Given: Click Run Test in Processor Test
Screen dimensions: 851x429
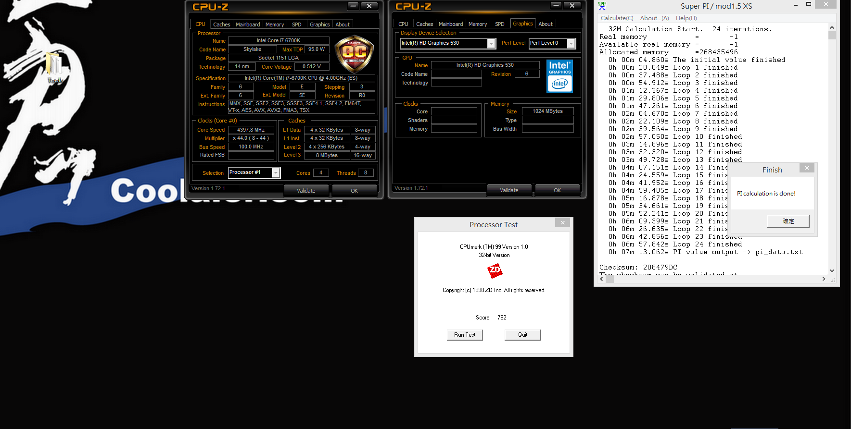Looking at the screenshot, I should point(465,335).
